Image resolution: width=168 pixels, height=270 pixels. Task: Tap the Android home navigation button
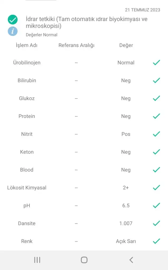84,260
